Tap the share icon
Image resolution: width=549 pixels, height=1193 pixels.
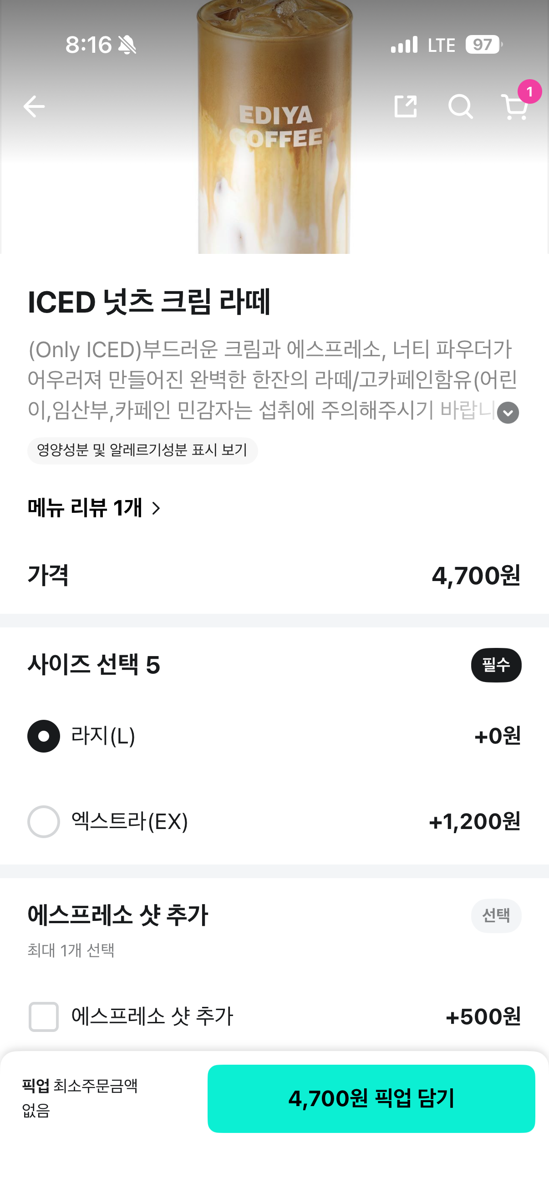pyautogui.click(x=406, y=106)
